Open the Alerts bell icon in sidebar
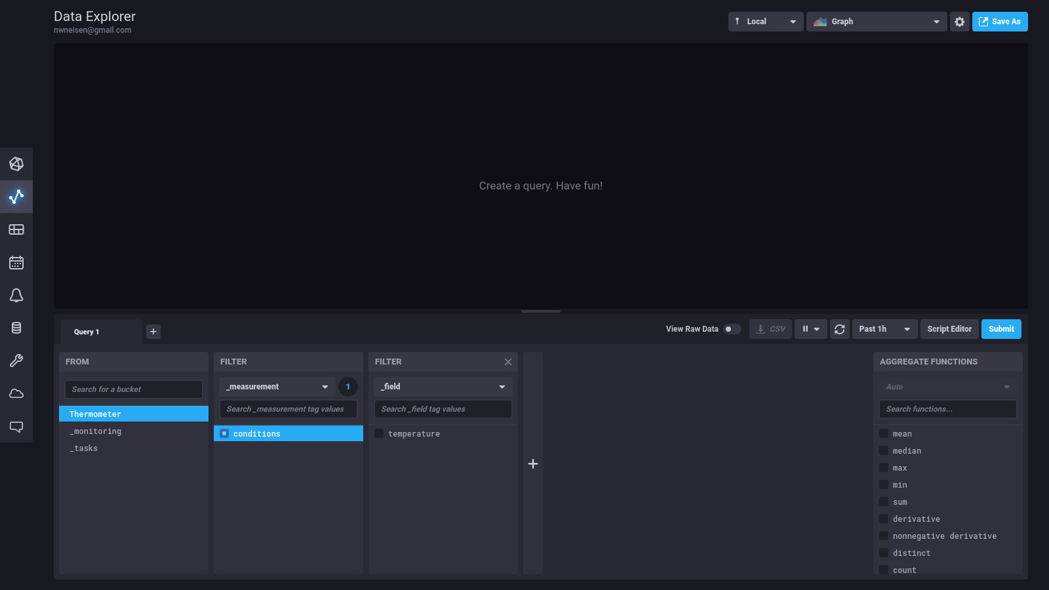 click(16, 295)
